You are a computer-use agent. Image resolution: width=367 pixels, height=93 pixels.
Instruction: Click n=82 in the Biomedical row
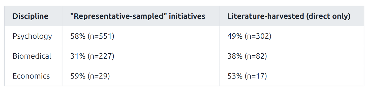(256, 56)
